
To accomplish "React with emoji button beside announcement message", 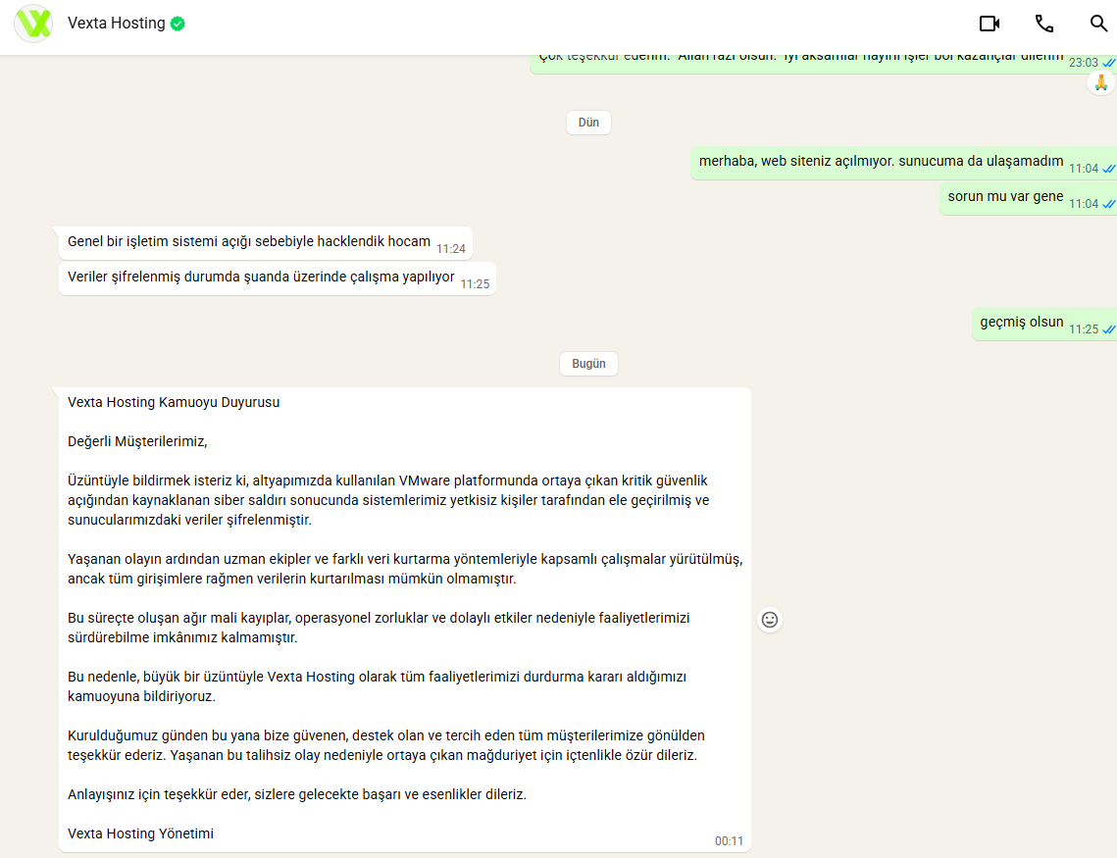I will click(770, 620).
